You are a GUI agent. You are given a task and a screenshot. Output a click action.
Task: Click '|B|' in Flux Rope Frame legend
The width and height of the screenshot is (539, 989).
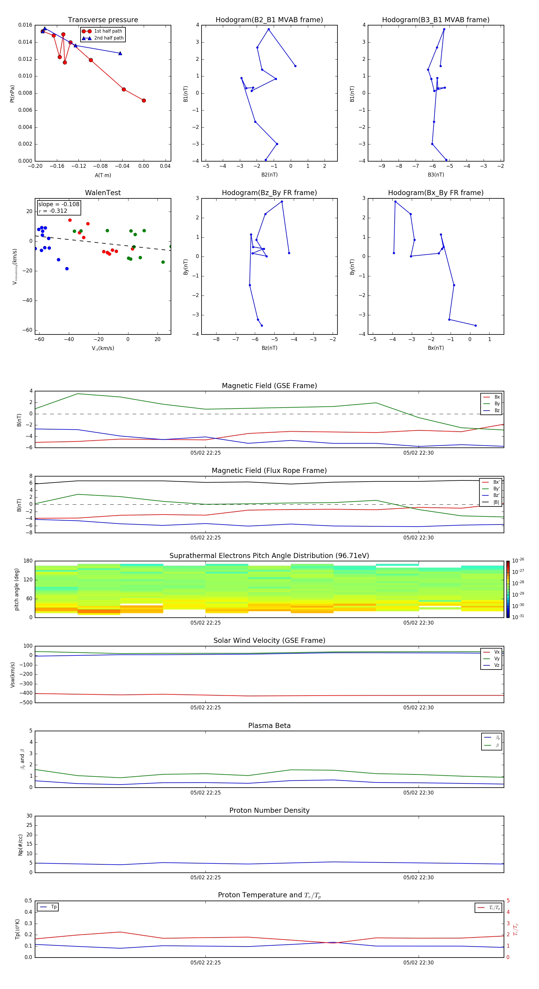(496, 503)
